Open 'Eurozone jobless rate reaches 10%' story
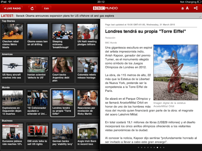This screenshot has width=202, height=151. click(12, 135)
